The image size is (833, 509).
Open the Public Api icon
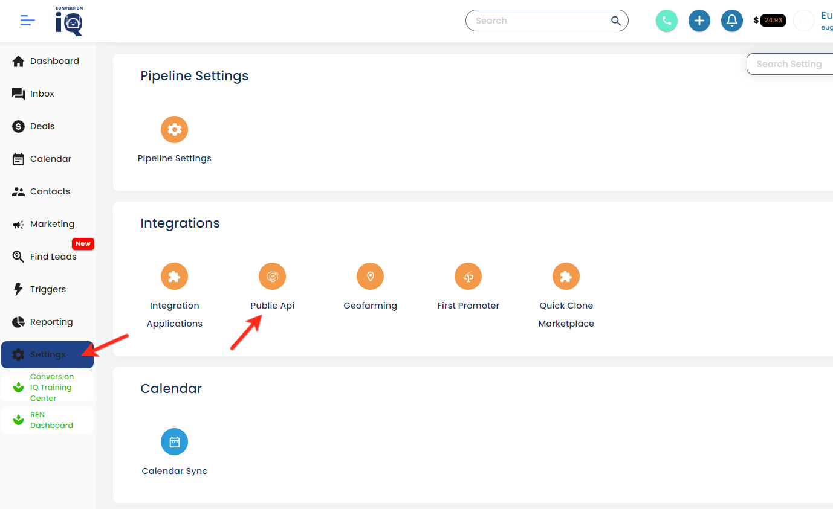(x=273, y=277)
